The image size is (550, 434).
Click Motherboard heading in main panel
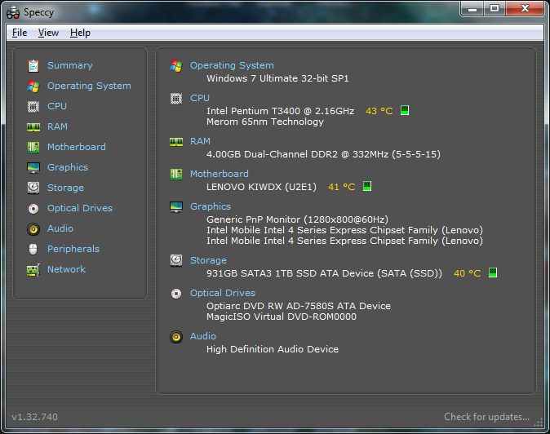pyautogui.click(x=220, y=174)
